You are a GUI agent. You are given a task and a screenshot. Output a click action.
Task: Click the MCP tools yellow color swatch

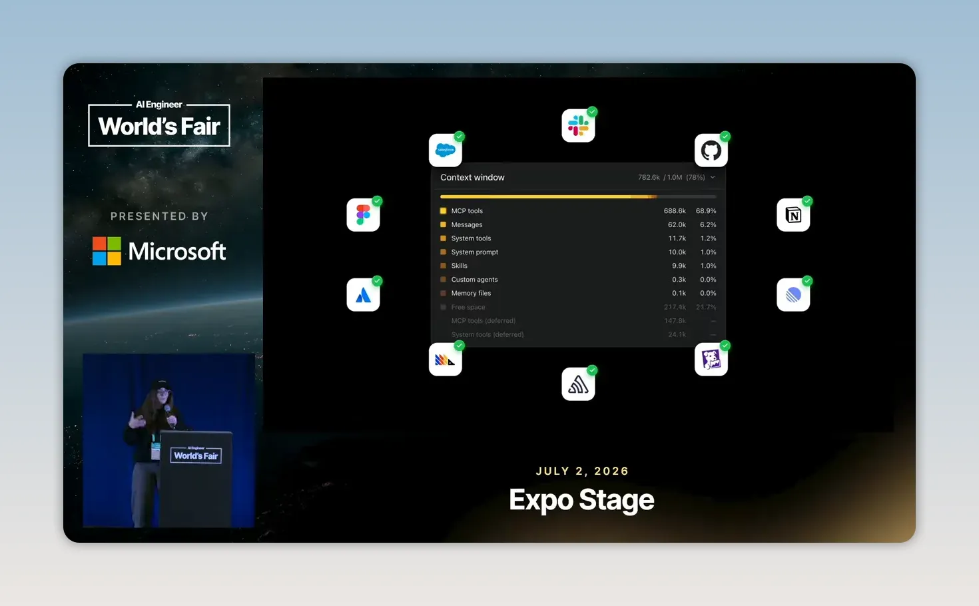pyautogui.click(x=443, y=211)
